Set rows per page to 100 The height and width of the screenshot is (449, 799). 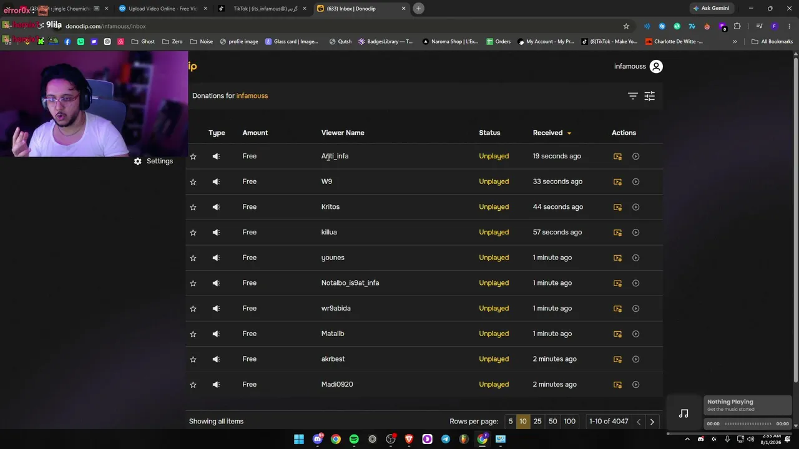click(x=570, y=422)
